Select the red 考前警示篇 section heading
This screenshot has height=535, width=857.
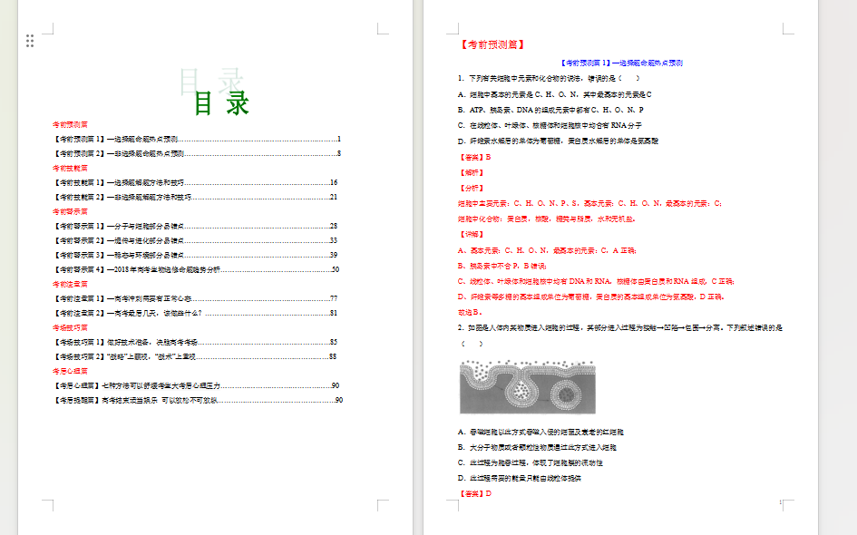coord(70,211)
